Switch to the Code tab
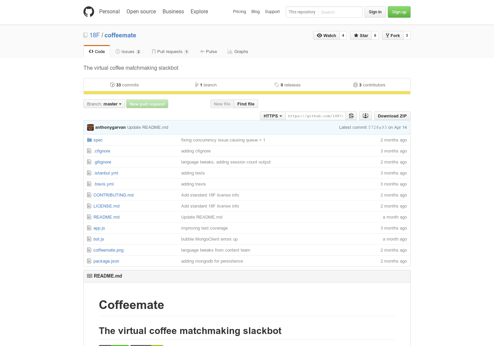Viewport: 494px width, 346px height. point(97,51)
